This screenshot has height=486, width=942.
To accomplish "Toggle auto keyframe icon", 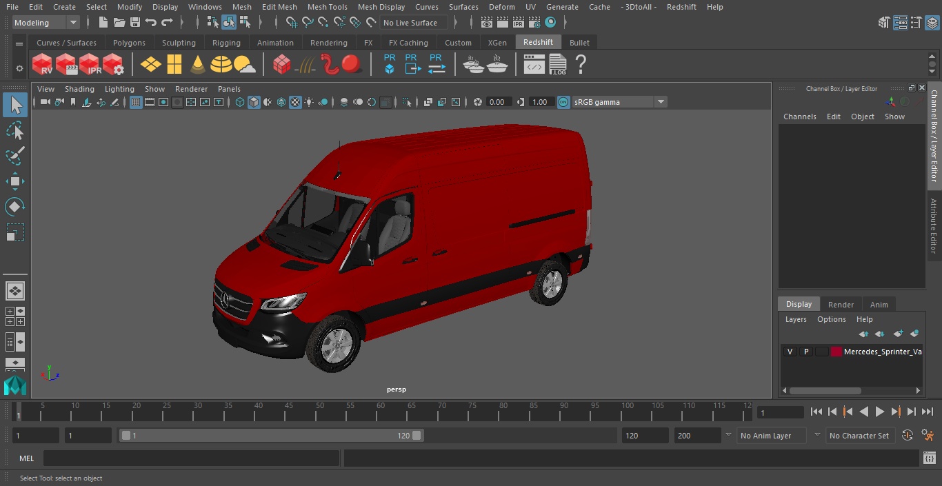I will [908, 436].
